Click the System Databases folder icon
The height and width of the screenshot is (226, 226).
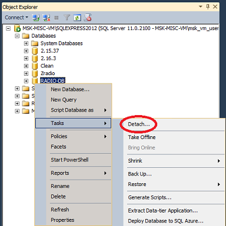coord(35,43)
